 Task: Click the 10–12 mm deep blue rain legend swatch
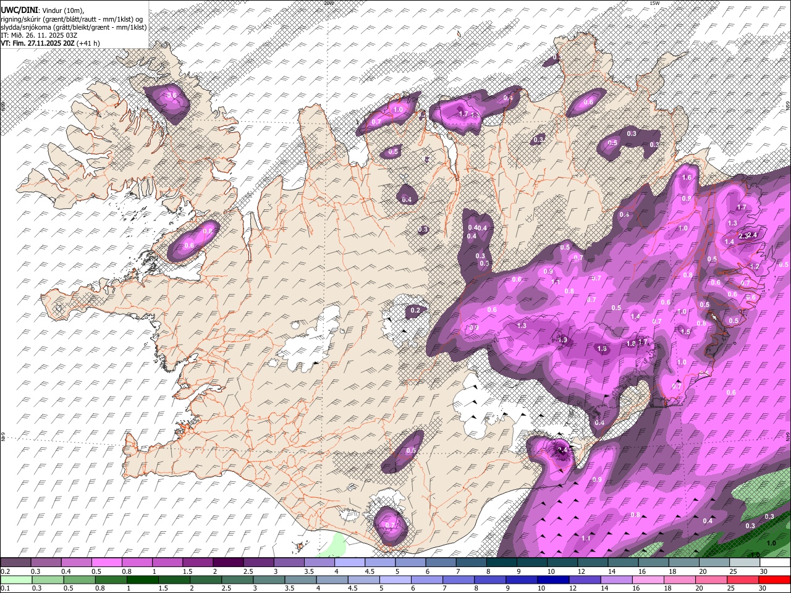click(x=552, y=579)
